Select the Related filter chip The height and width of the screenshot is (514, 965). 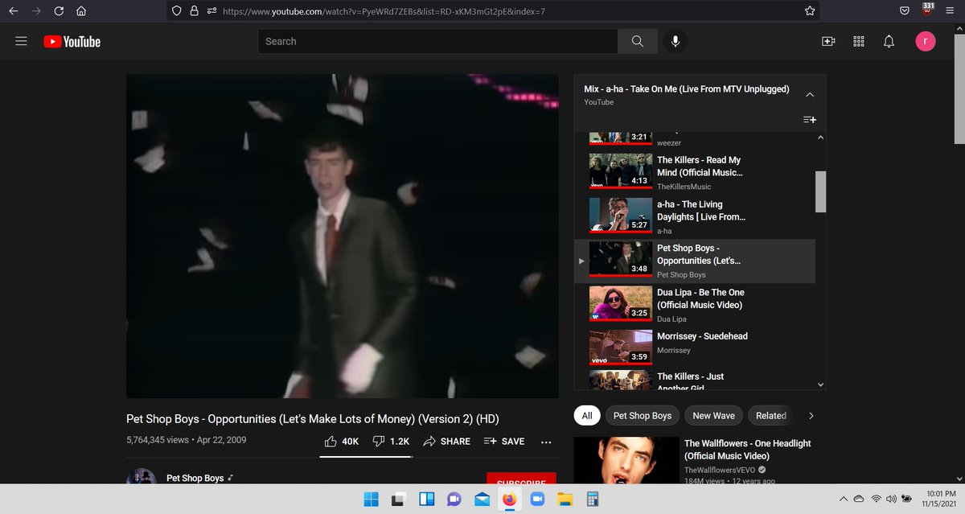pos(770,416)
